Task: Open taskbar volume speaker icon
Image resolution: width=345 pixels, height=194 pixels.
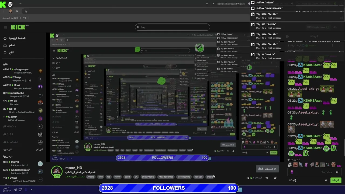Action: point(16,190)
